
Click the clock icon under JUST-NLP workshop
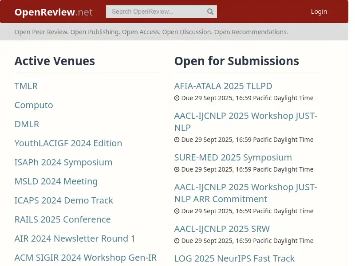coord(177,140)
